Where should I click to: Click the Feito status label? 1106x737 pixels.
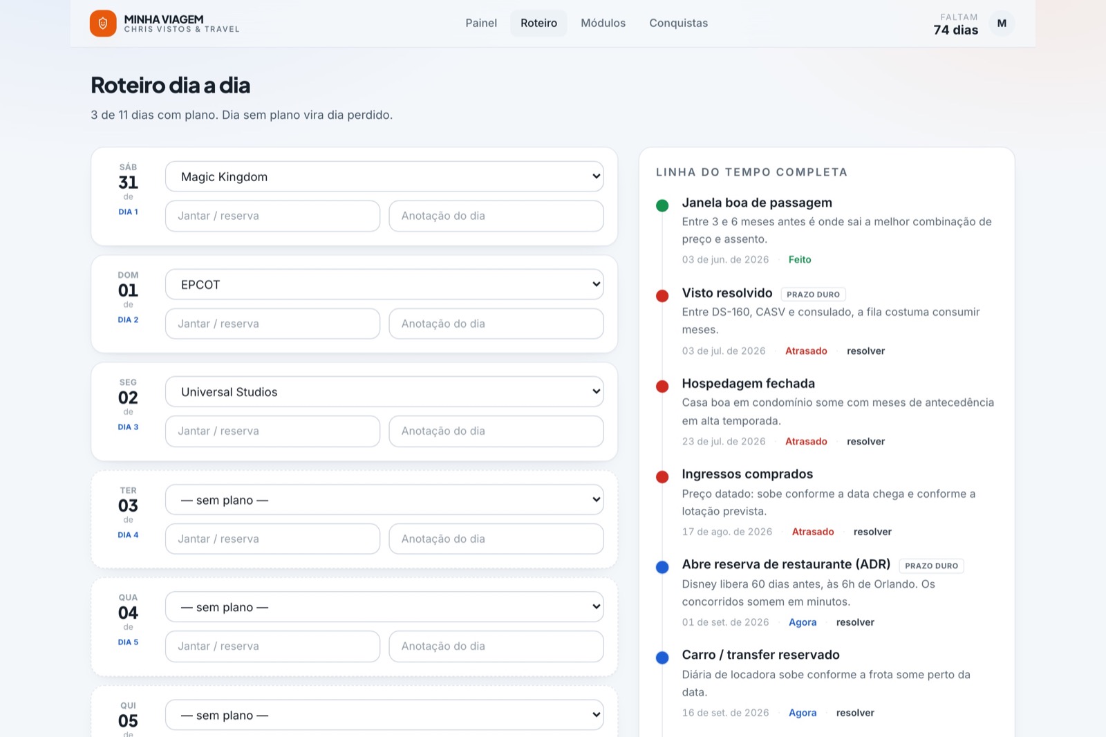800,260
